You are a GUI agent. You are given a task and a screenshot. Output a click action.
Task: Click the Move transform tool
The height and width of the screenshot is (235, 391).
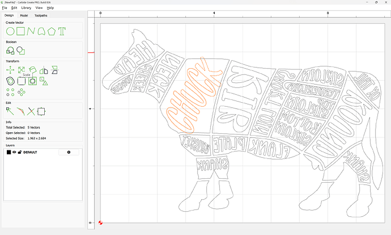pos(10,70)
